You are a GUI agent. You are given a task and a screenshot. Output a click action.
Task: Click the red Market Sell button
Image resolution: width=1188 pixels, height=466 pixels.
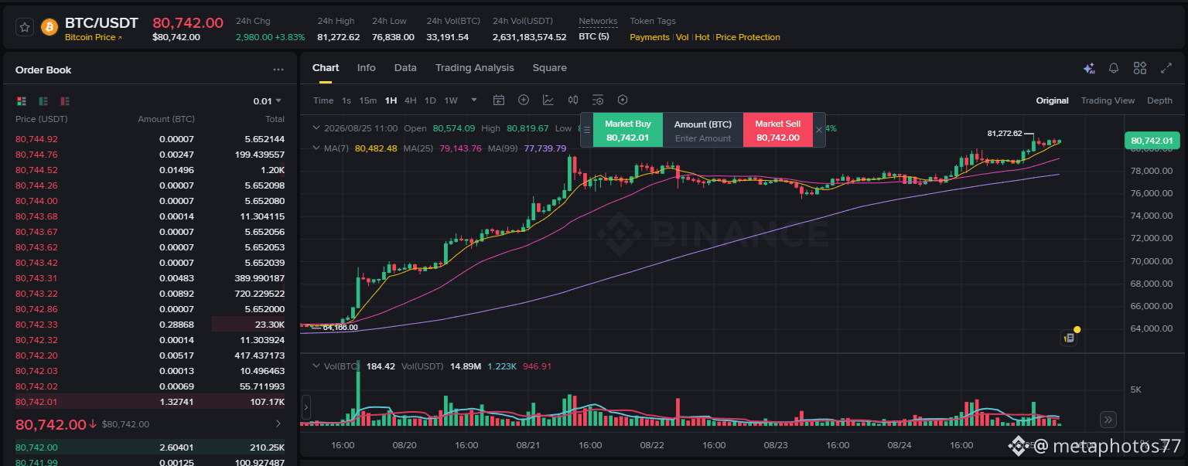tap(778, 130)
